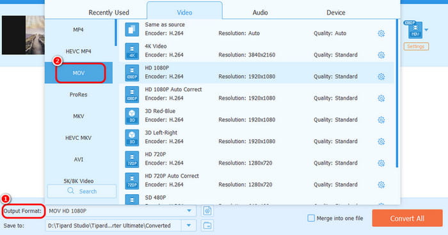Viewport: 448px width, 235px height.
Task: Open settings gear for 3D Left-Right preset
Action: [381, 142]
